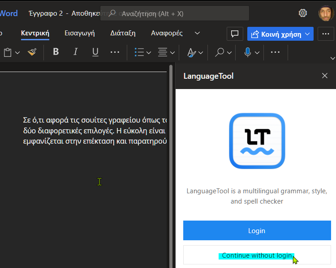Click the line starting εμφανίζεται στην επέκταση
The height and width of the screenshot is (268, 336).
95,141
